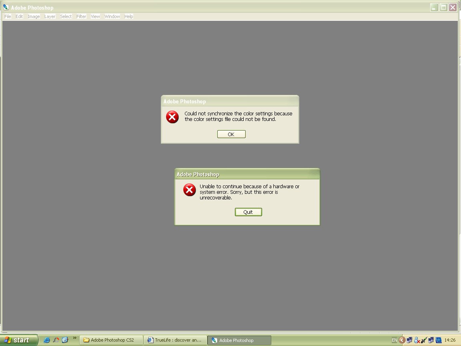The width and height of the screenshot is (461, 346).
Task: Close the Adobe Photoshop main window
Action: tap(453, 7)
